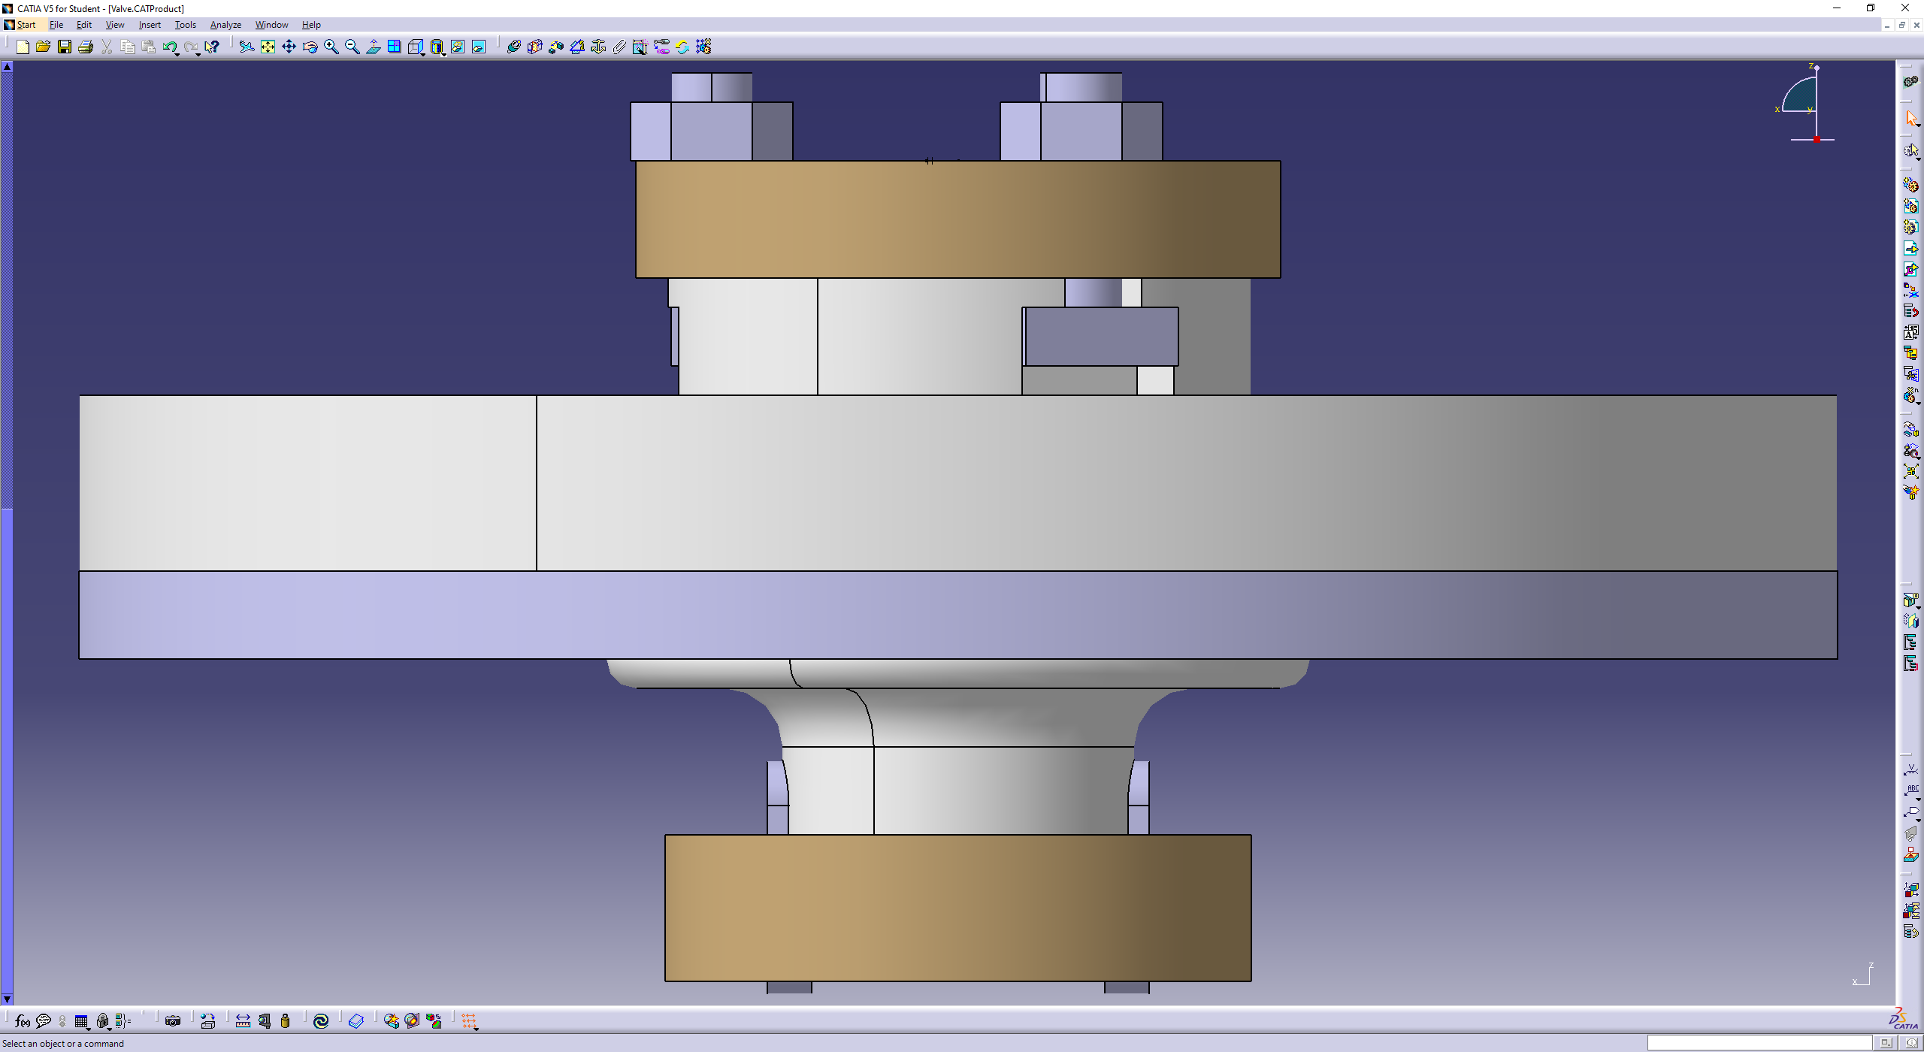Expand the Undo history dropdown arrow

177,54
